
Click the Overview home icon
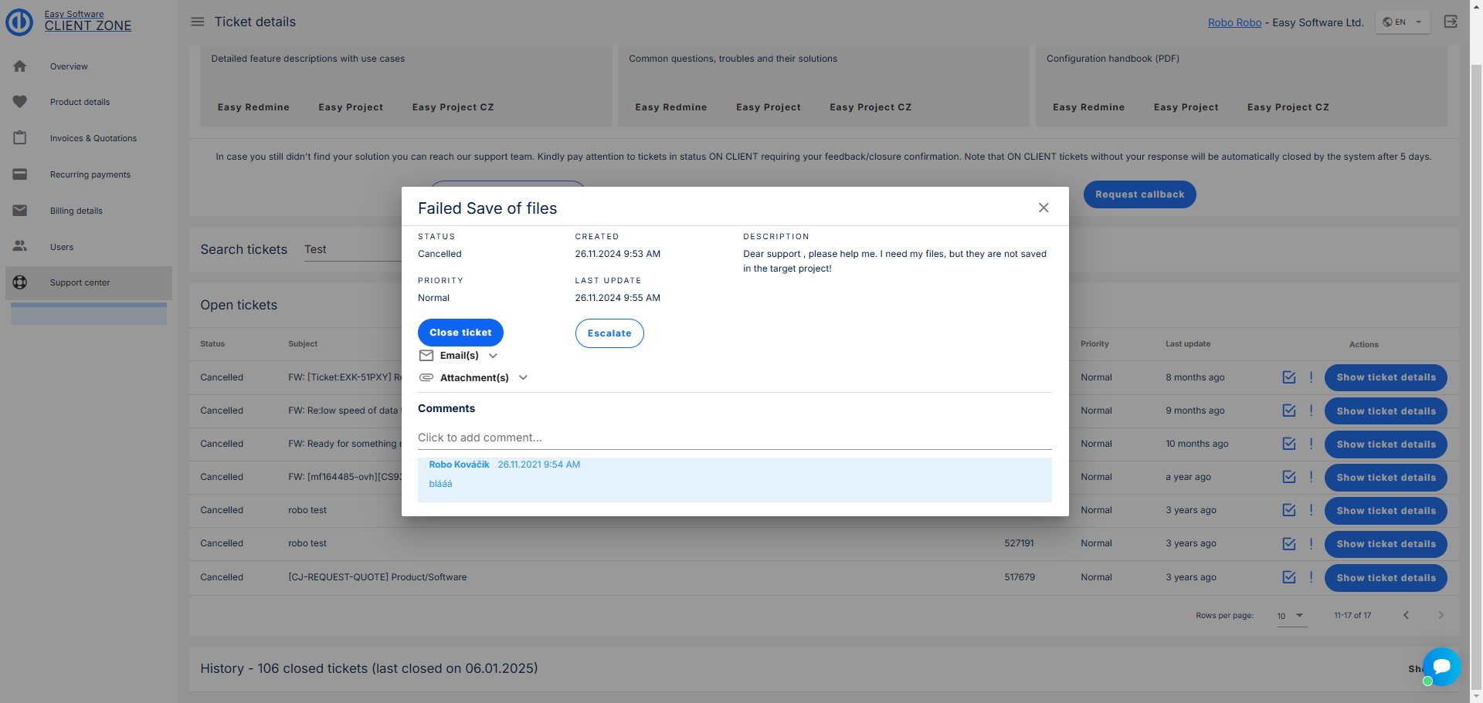pos(20,66)
